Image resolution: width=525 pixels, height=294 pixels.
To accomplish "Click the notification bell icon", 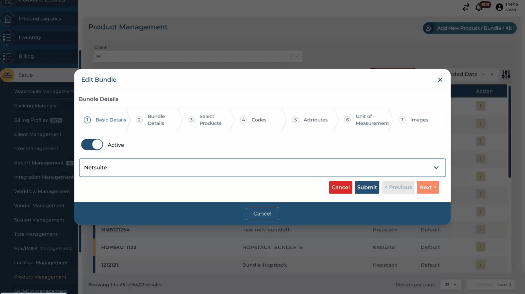I will pyautogui.click(x=479, y=7).
